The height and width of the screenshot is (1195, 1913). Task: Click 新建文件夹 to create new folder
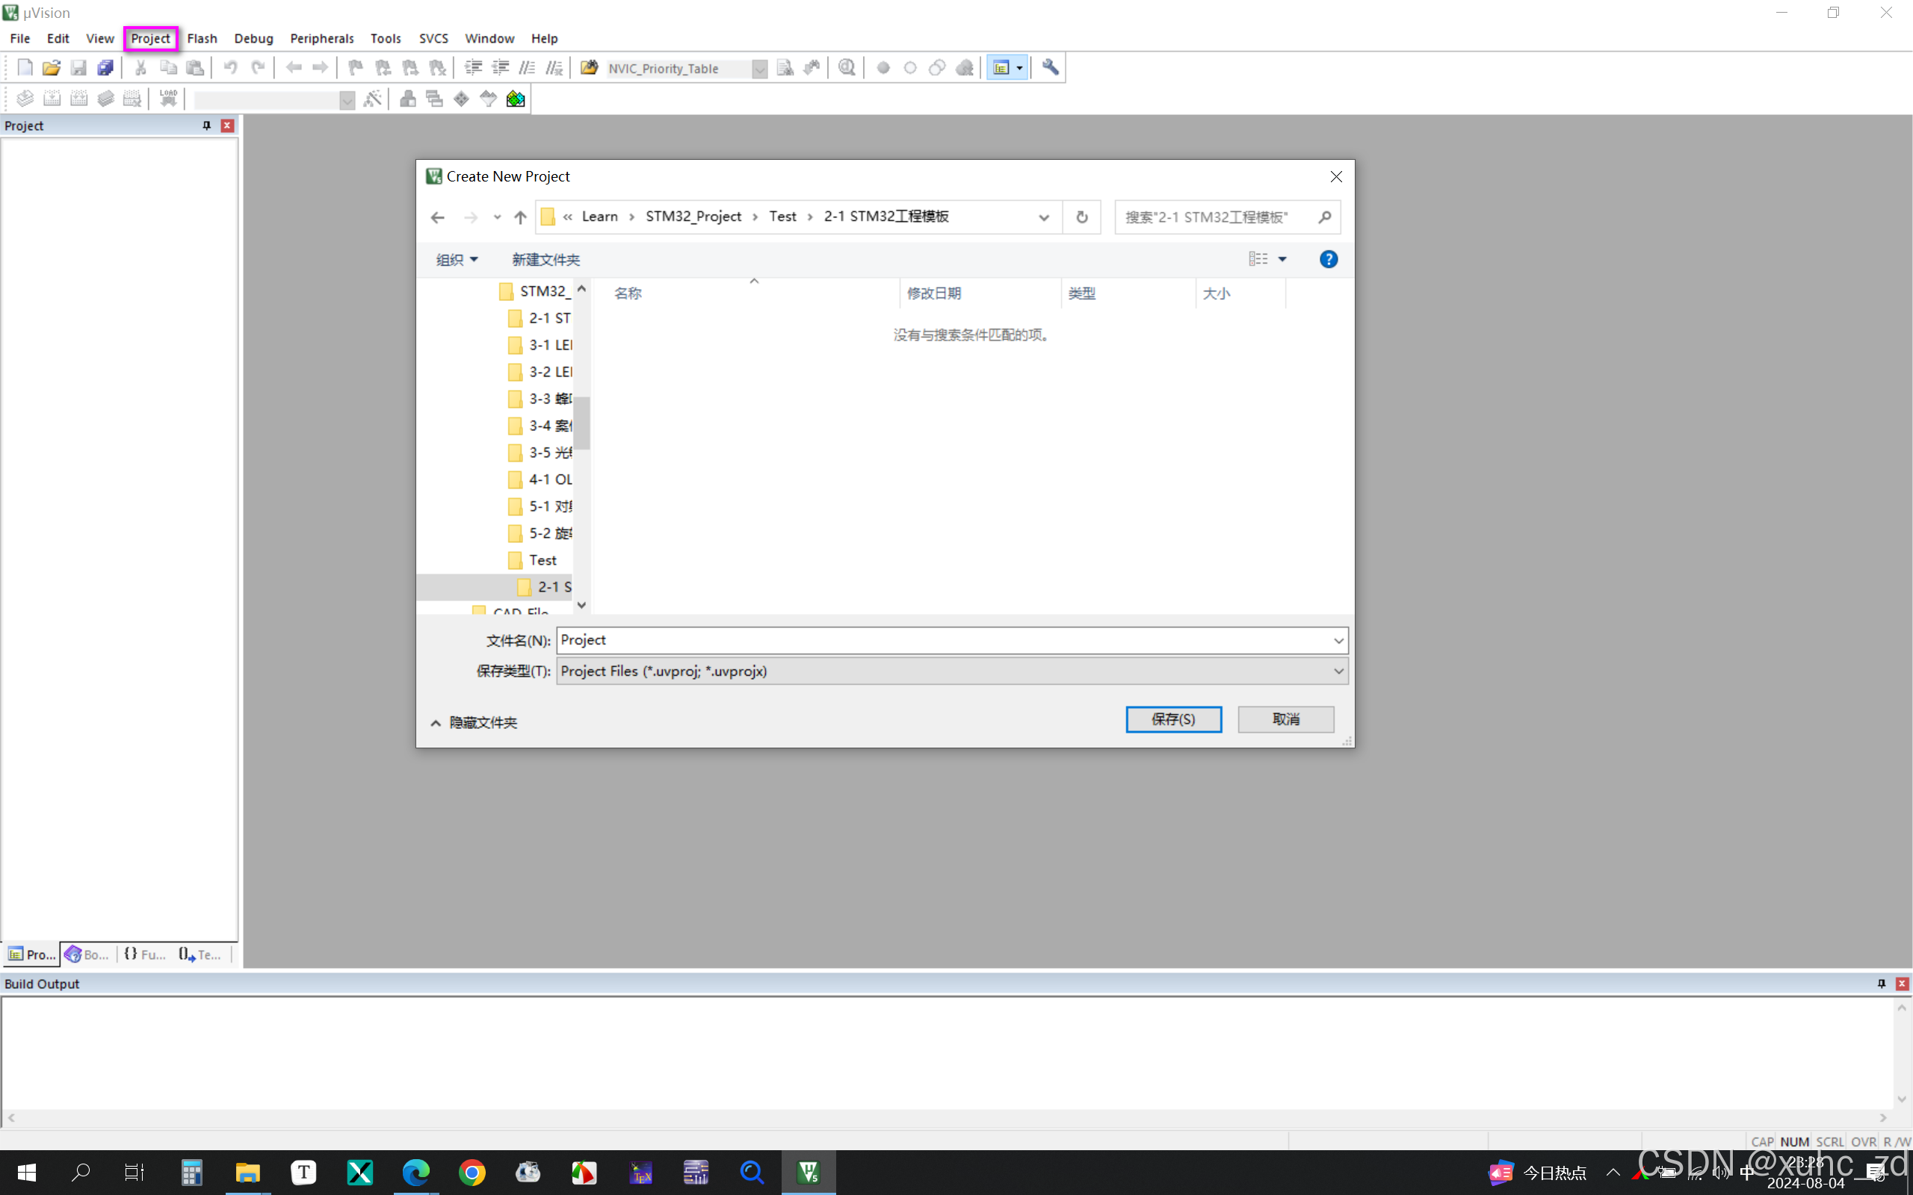pyautogui.click(x=546, y=259)
